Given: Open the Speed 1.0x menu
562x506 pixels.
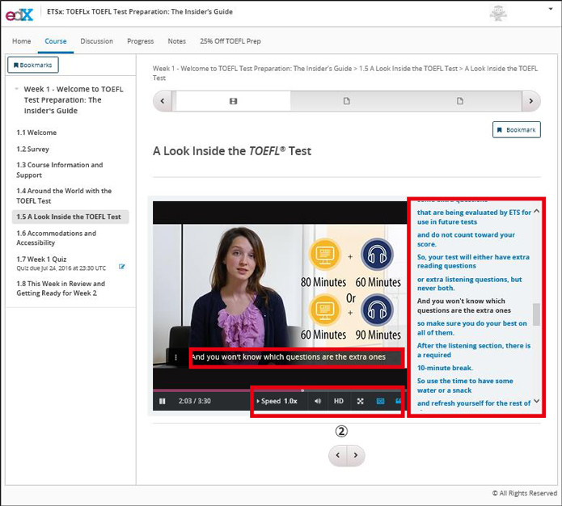Looking at the screenshot, I should (277, 401).
